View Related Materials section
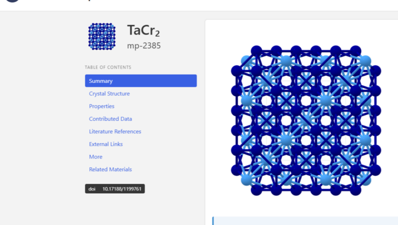 point(110,169)
